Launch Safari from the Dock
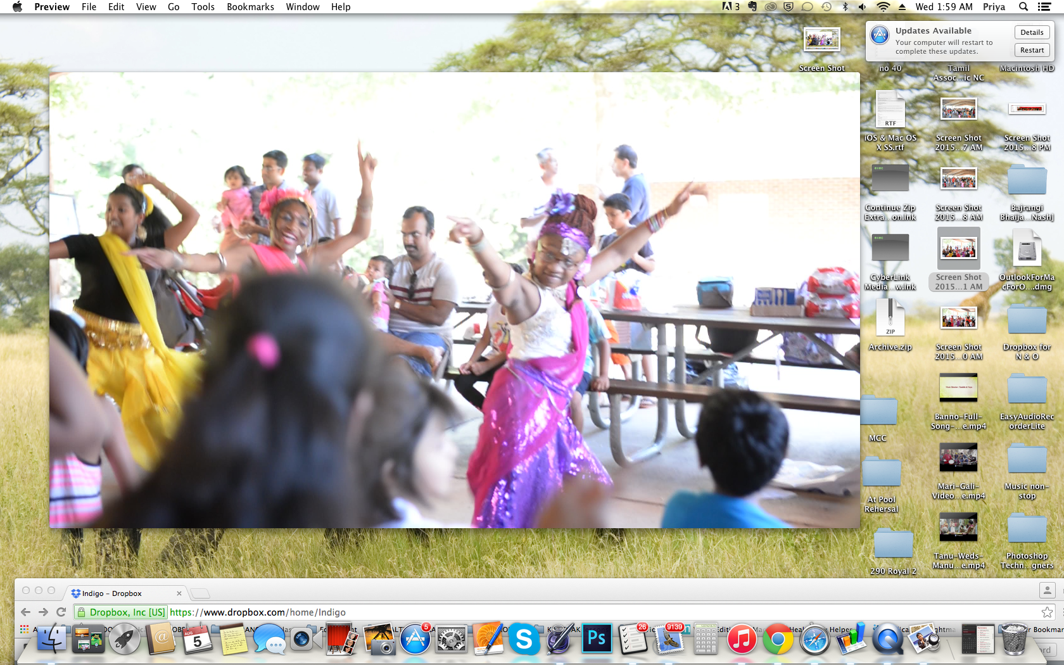The height and width of the screenshot is (665, 1064). (814, 639)
